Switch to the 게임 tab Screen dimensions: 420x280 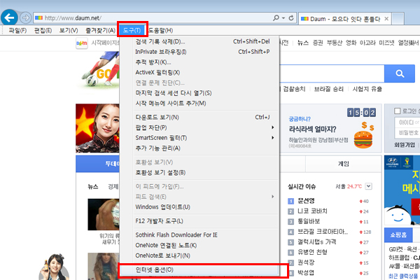point(344,164)
